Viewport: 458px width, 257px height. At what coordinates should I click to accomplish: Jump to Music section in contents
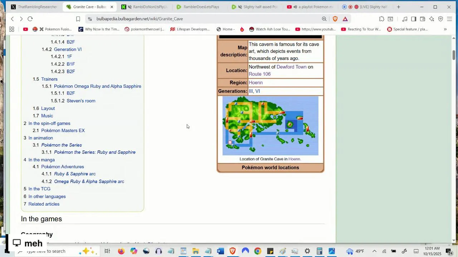(47, 116)
